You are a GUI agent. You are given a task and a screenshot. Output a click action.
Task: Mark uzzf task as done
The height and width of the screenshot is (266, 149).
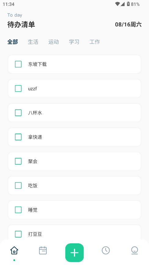tap(18, 88)
